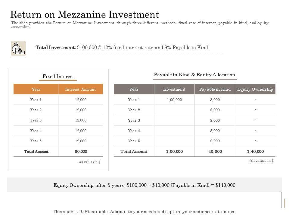289x217 pixels.
Task: Click the Year 1 investment value 1,00,000
Action: pos(174,99)
